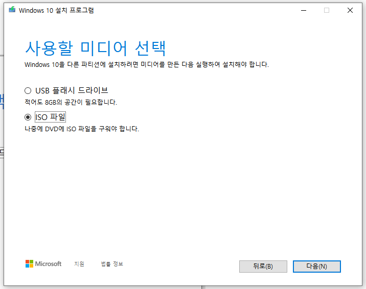
Task: Click the Microsoft logo
Action: [43, 264]
